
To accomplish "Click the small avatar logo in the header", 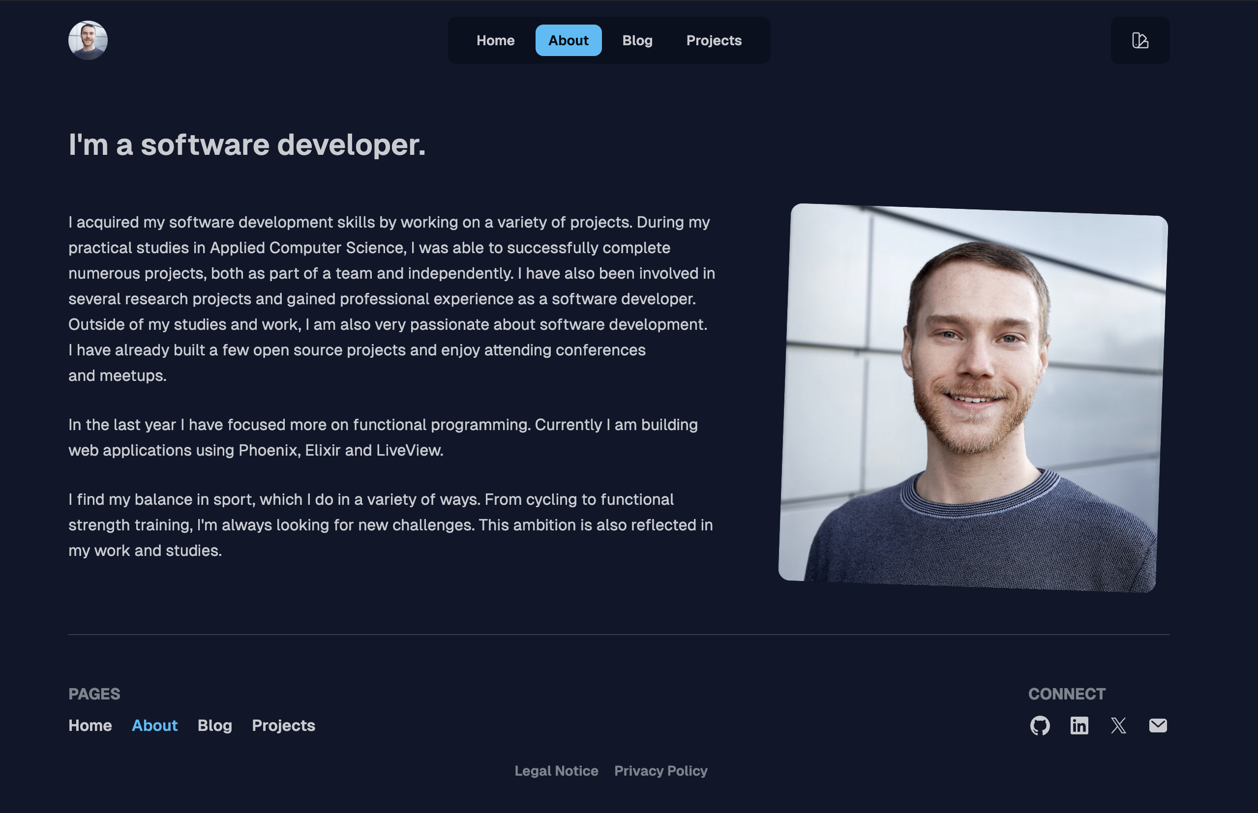I will pos(88,40).
